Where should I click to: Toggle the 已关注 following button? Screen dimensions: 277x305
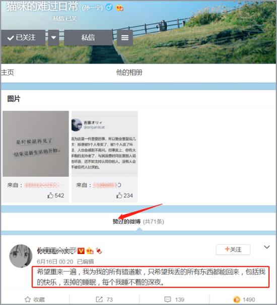(23, 37)
